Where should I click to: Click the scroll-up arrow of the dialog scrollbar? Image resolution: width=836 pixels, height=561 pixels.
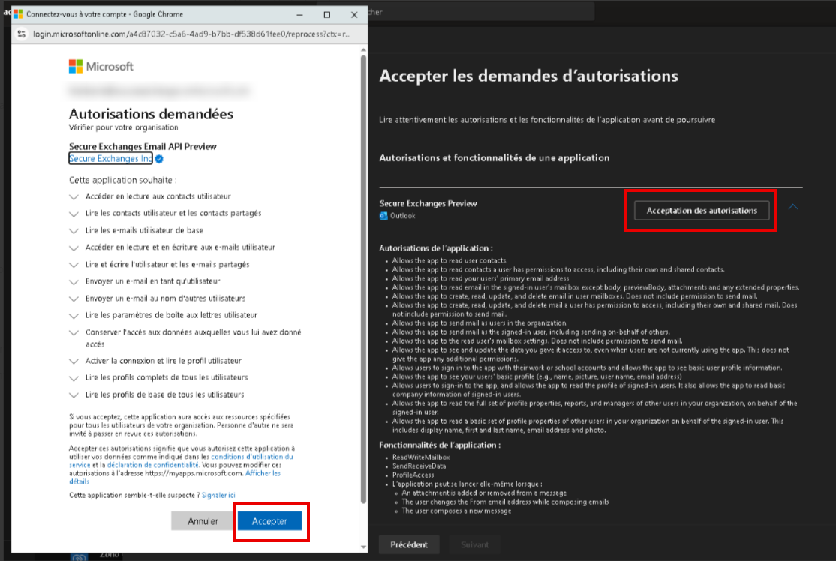pyautogui.click(x=364, y=50)
